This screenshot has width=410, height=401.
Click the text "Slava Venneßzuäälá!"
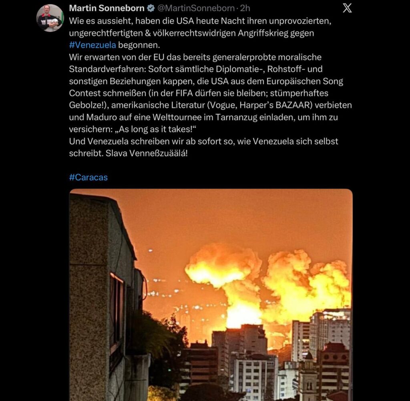tap(147, 153)
